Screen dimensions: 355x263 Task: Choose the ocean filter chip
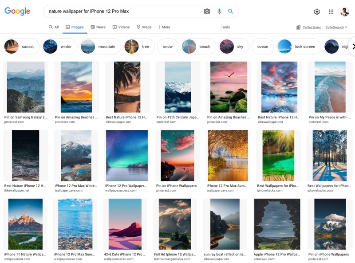tap(263, 47)
